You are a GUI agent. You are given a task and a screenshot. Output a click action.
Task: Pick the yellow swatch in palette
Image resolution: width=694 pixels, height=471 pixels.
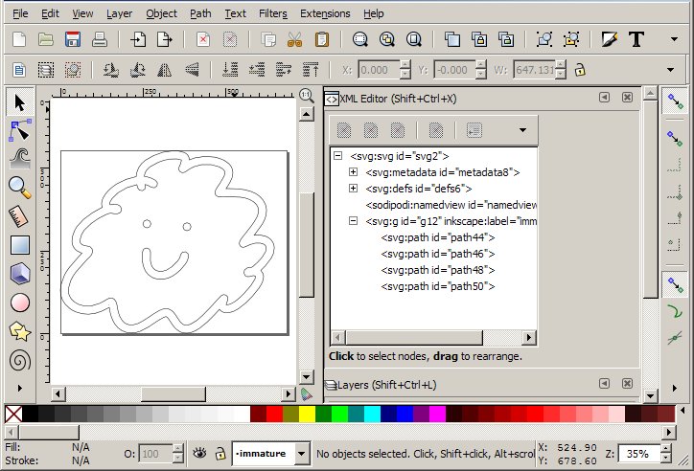(306, 414)
